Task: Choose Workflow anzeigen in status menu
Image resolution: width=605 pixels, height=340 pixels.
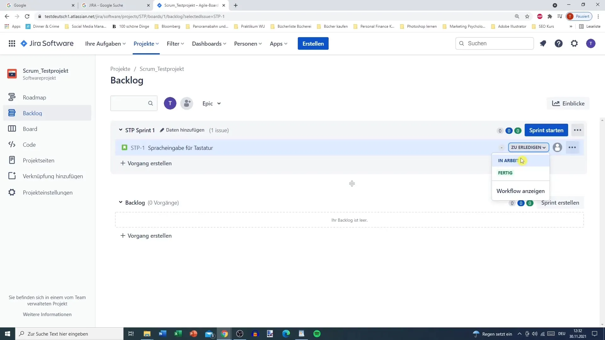Action: tap(521, 191)
